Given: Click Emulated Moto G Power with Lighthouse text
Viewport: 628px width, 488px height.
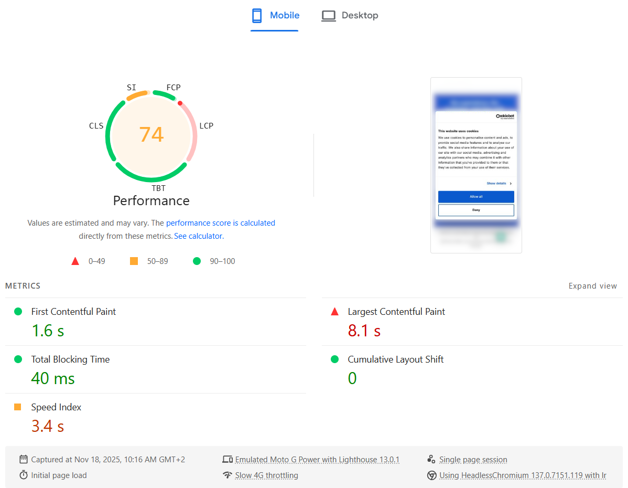Looking at the screenshot, I should (317, 460).
